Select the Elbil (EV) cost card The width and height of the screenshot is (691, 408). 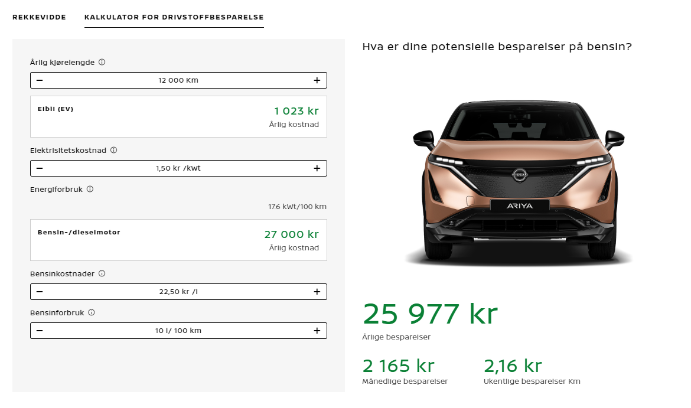tap(178, 116)
